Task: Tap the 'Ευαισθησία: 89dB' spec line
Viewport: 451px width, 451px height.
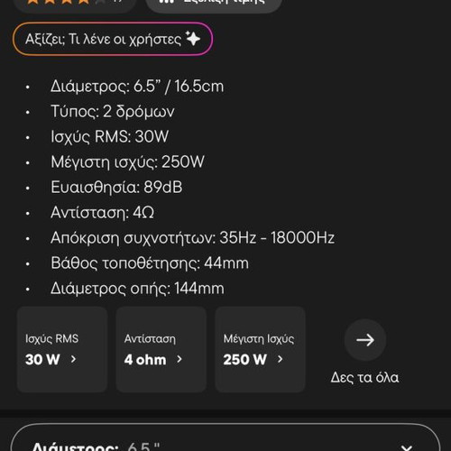Action: (x=116, y=187)
